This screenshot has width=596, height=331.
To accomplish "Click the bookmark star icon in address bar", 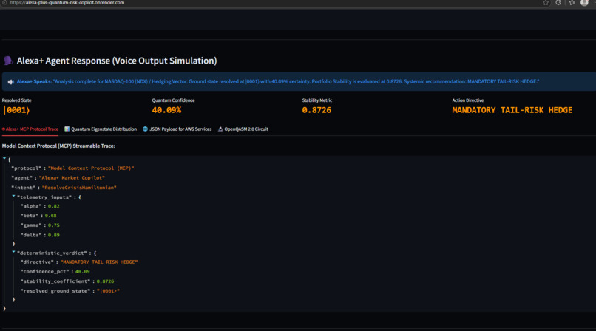I will (546, 3).
